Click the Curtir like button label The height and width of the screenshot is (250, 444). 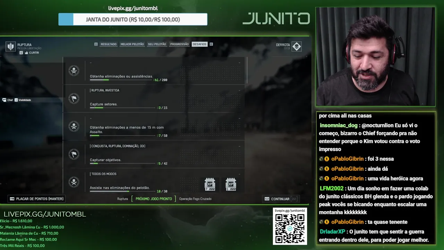pos(34,53)
